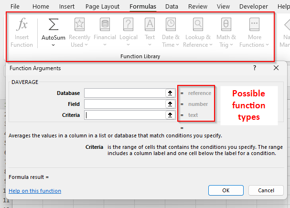290x208 pixels.
Task: Switch to the Review tab
Action: [x=198, y=7]
